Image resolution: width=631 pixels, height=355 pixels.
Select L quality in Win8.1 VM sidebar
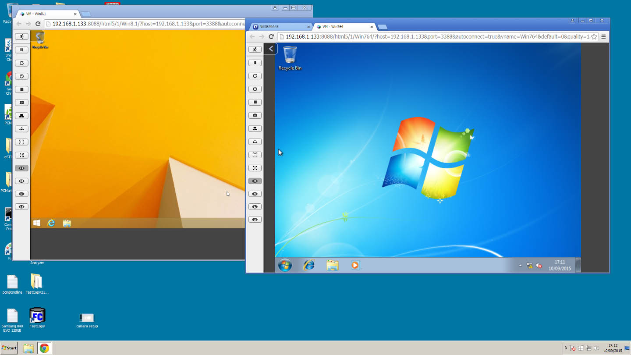[x=21, y=194]
